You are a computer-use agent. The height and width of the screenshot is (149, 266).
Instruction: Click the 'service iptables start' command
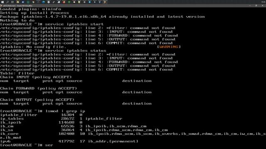coord(74,24)
